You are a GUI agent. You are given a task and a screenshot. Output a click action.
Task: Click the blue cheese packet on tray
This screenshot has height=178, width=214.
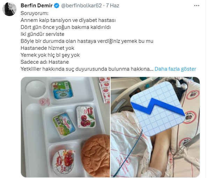pyautogui.click(x=62, y=90)
